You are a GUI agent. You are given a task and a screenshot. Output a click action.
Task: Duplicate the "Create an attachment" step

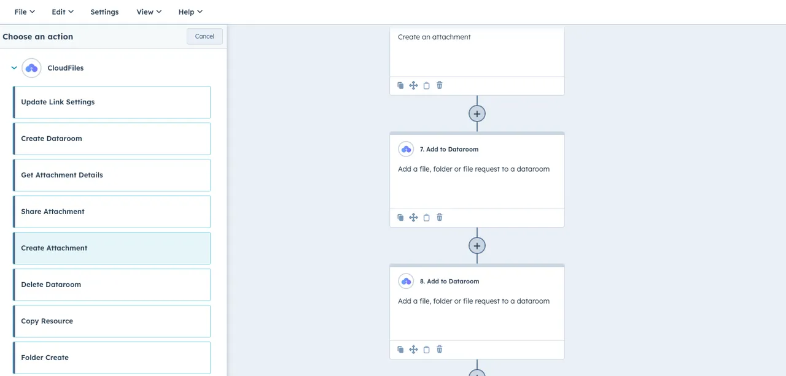click(x=400, y=85)
